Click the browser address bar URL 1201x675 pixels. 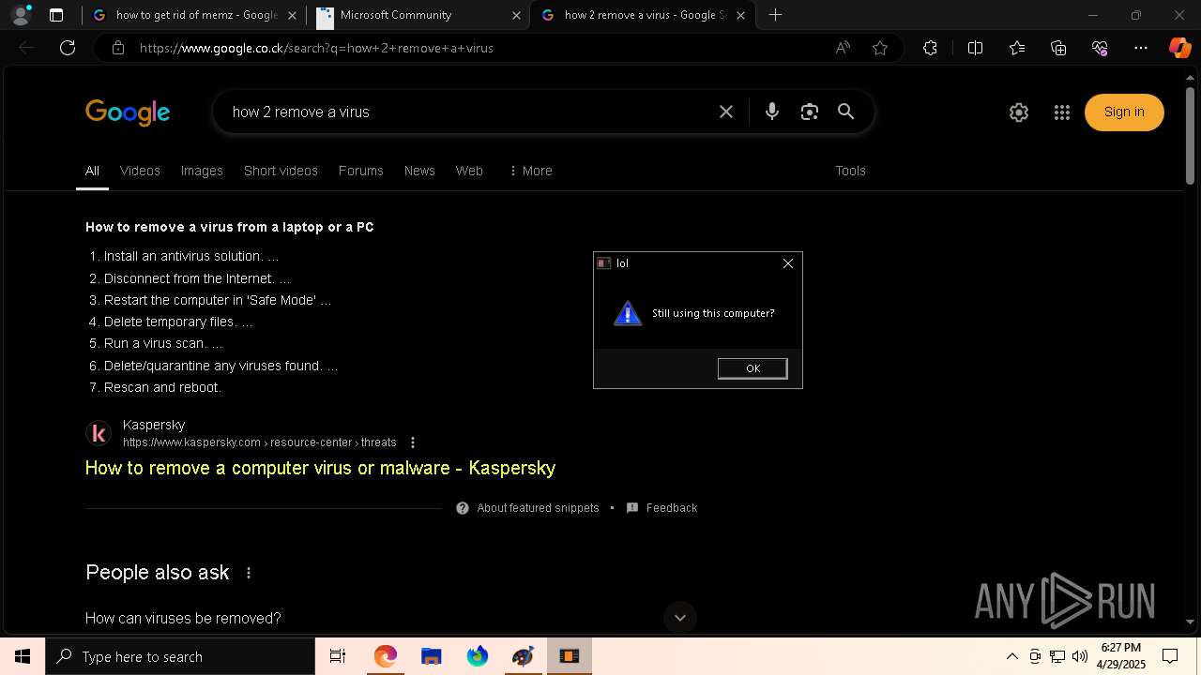click(x=316, y=48)
